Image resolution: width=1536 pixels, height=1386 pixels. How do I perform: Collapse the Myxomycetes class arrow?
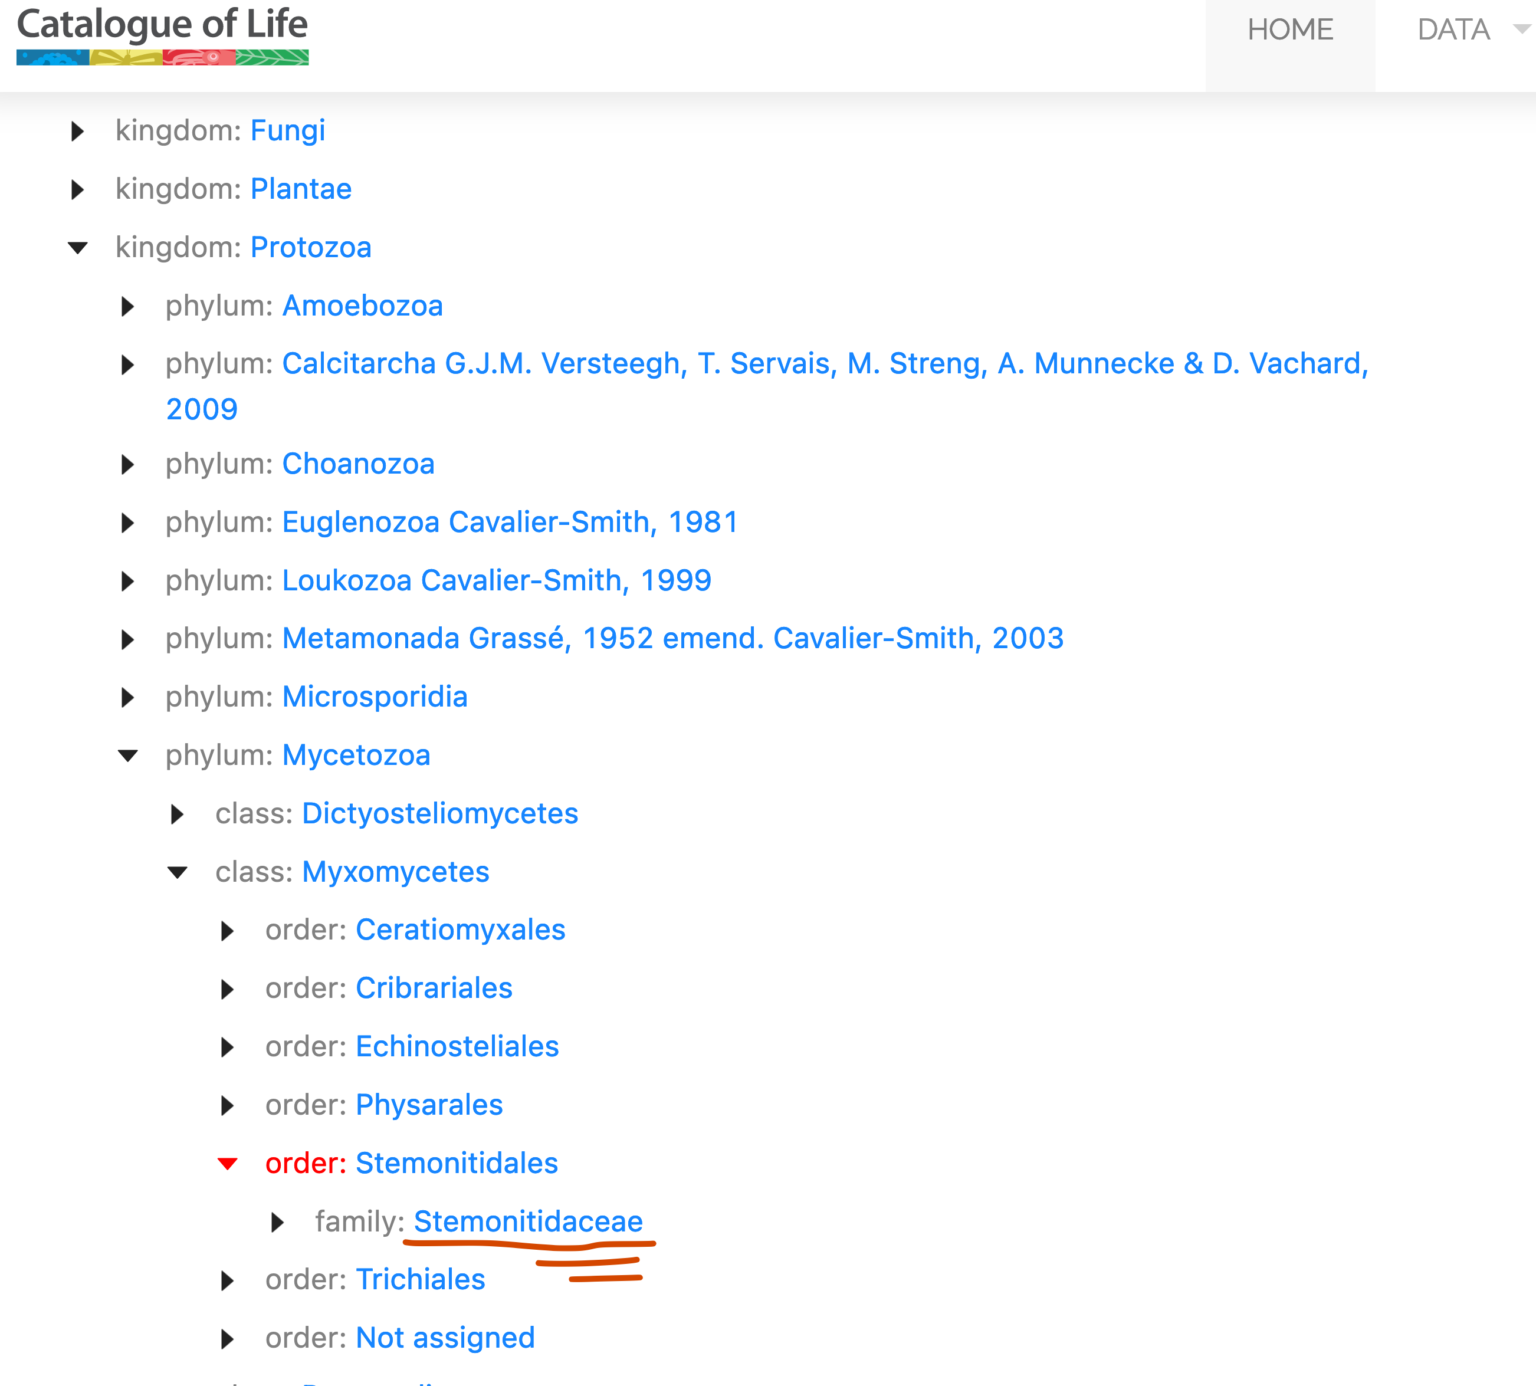pyautogui.click(x=177, y=873)
